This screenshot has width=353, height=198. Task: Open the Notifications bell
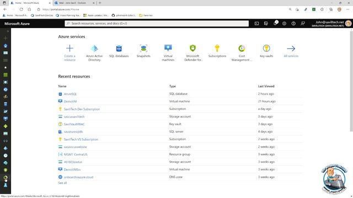coord(275,23)
